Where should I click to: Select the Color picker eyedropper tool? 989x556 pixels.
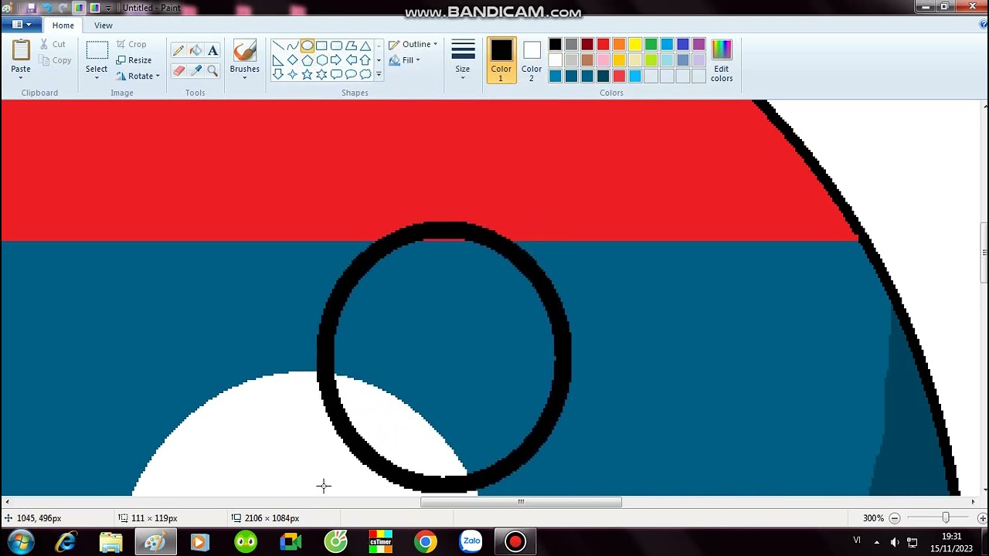coord(195,70)
